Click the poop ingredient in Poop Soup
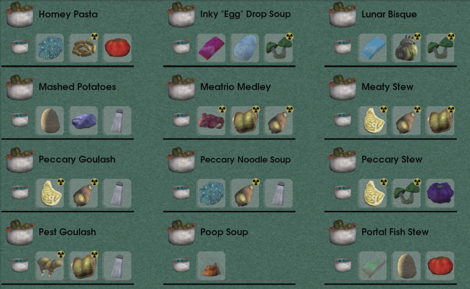This screenshot has height=289, width=470. pyautogui.click(x=211, y=266)
